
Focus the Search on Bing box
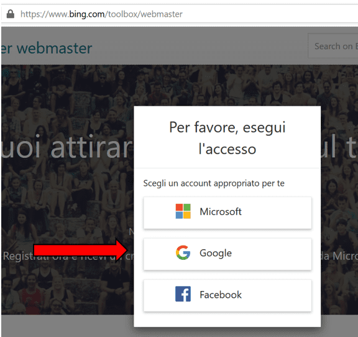coord(333,45)
